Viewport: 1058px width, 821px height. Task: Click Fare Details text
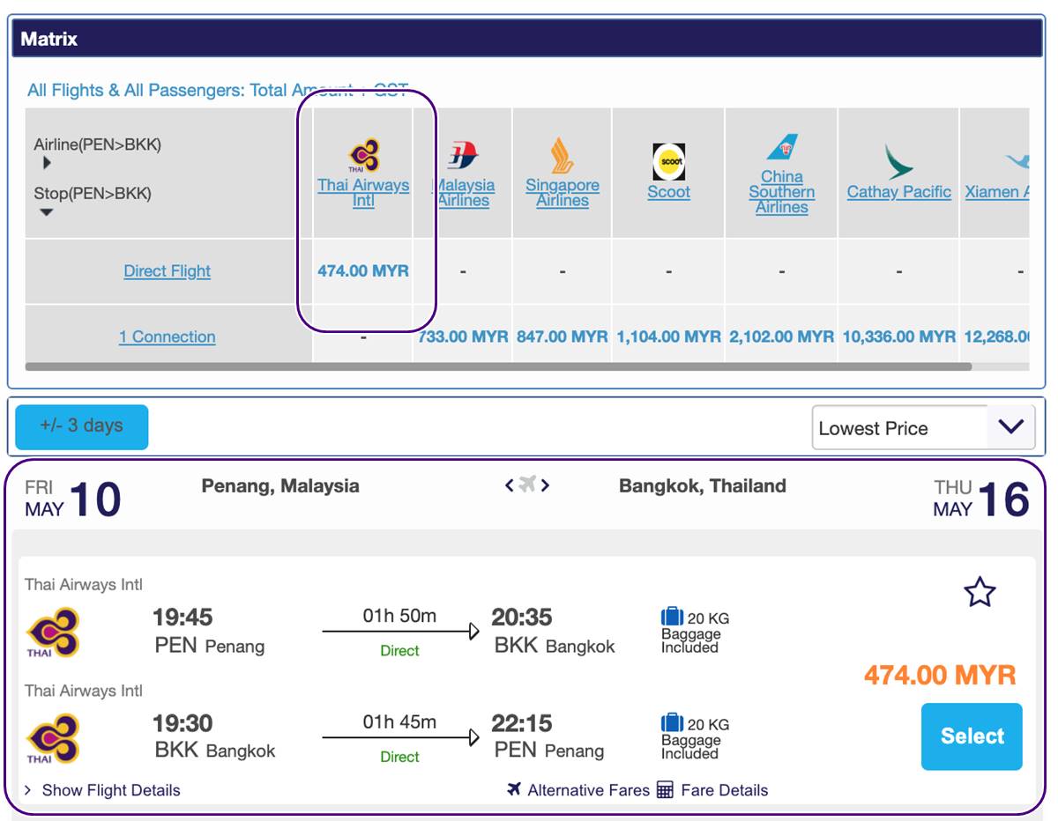coord(724,790)
